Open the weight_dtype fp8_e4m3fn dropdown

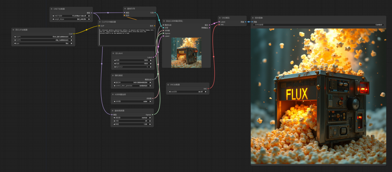[x=71, y=19]
